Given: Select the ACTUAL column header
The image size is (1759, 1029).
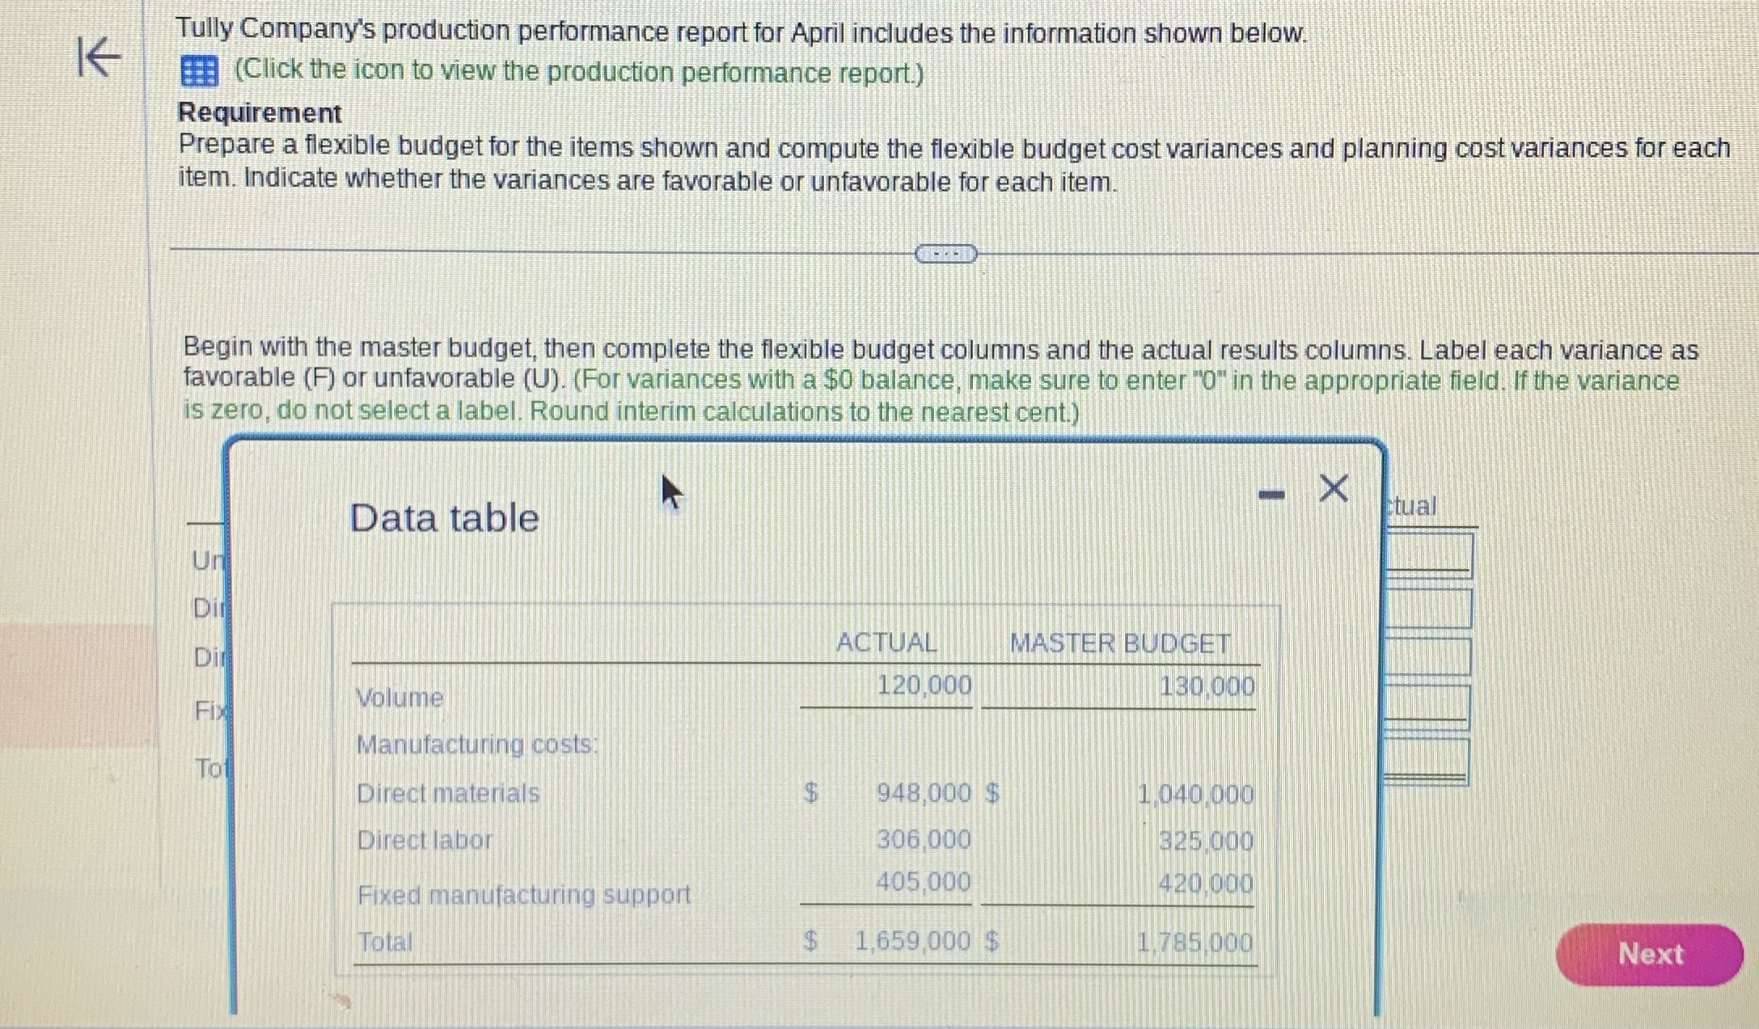Looking at the screenshot, I should point(886,643).
